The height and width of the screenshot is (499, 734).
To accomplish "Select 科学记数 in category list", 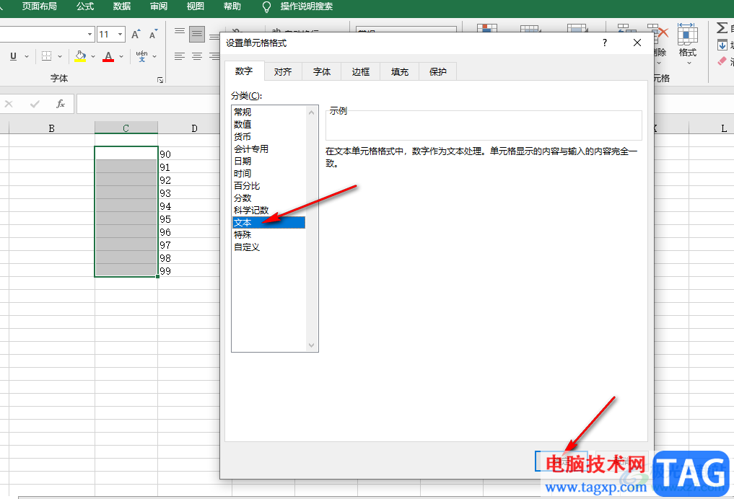I will point(268,210).
